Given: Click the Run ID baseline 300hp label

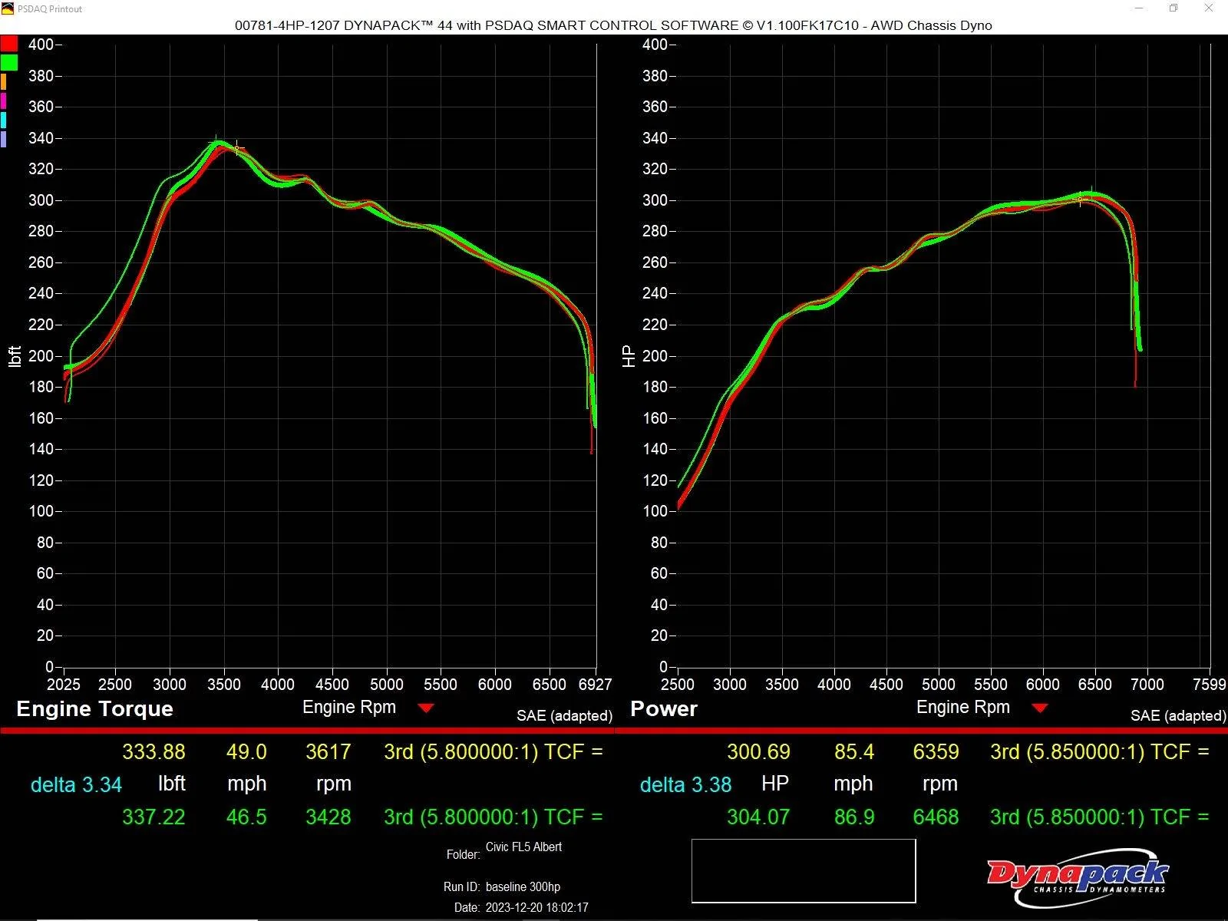Looking at the screenshot, I should 522,886.
